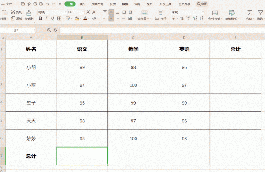
Task: Open Print Preview from quick access bar
Action: coord(41,4)
